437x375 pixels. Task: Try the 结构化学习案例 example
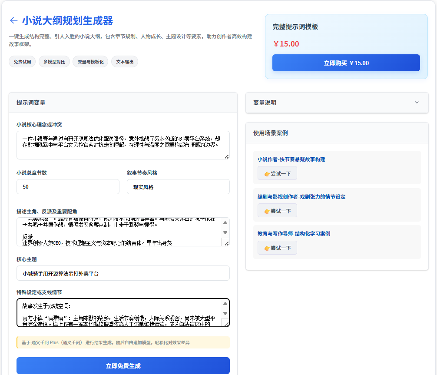[277, 248]
